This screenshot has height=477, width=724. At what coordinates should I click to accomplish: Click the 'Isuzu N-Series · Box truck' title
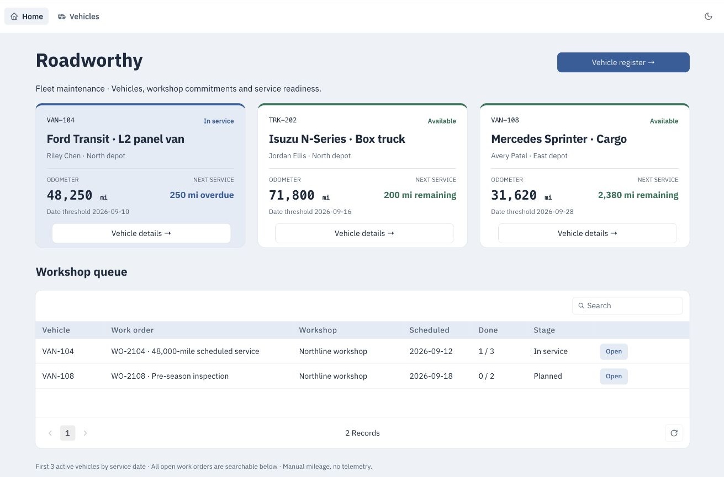337,139
